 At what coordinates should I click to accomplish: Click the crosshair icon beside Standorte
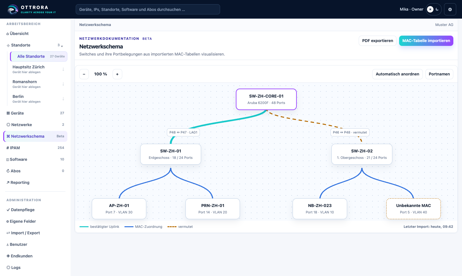(8, 45)
